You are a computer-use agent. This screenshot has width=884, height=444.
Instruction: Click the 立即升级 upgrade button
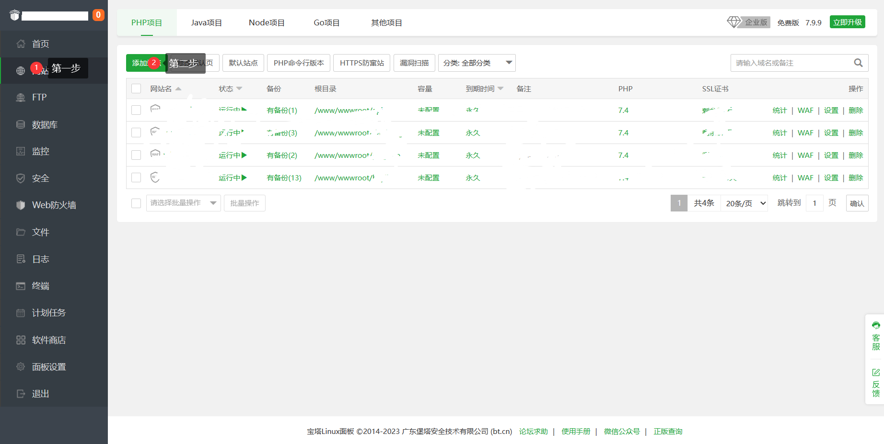848,22
